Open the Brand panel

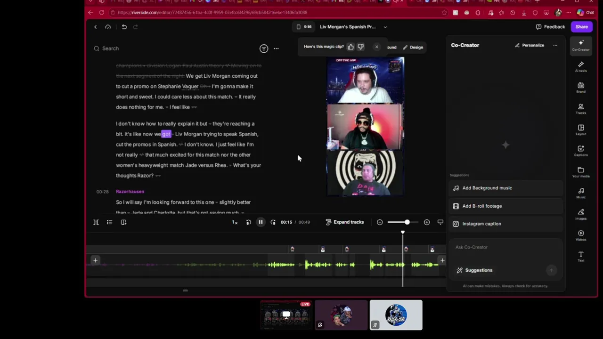pyautogui.click(x=581, y=88)
